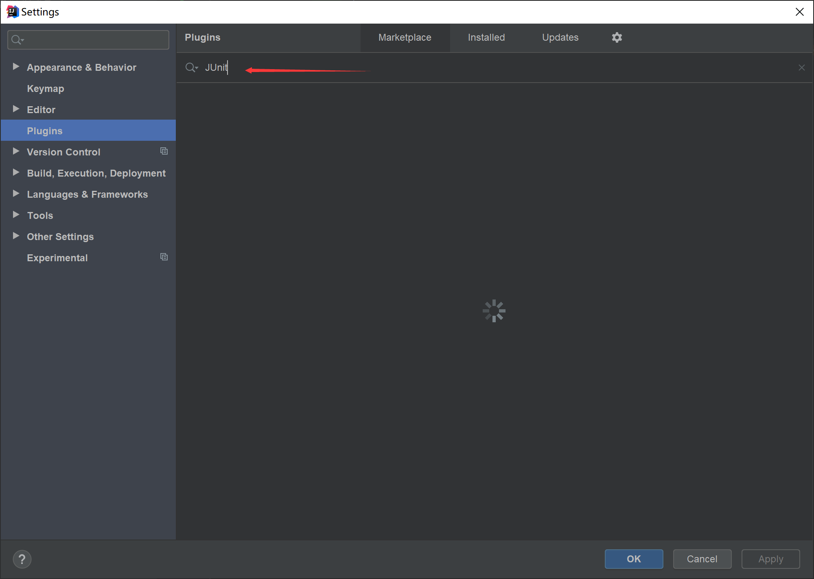Viewport: 814px width, 579px height.
Task: Click the JUnit plugin search field
Action: click(488, 68)
